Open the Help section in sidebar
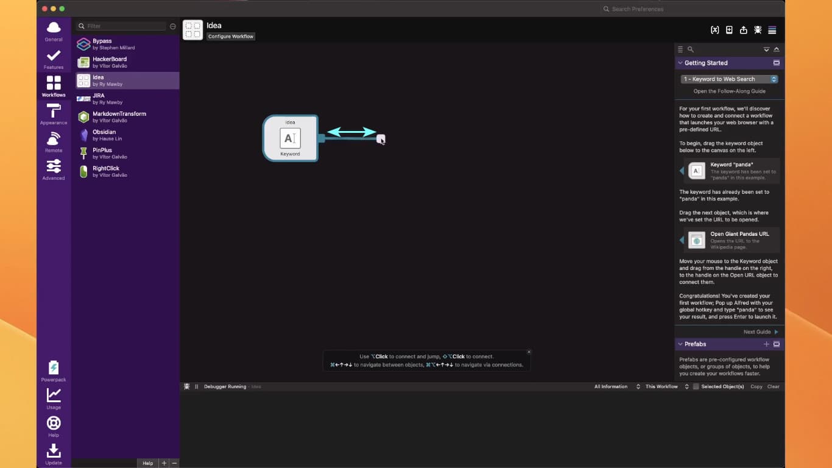The image size is (832, 468). click(54, 427)
